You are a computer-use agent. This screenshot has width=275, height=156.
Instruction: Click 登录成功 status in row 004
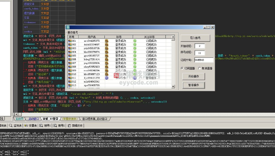coord(120,52)
